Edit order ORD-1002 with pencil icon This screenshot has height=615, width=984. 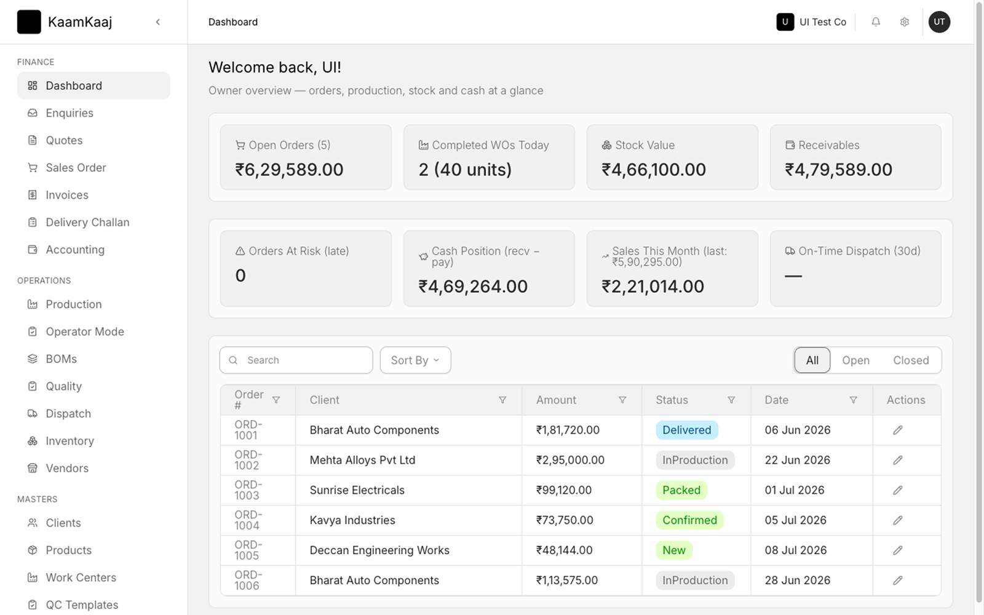(898, 461)
